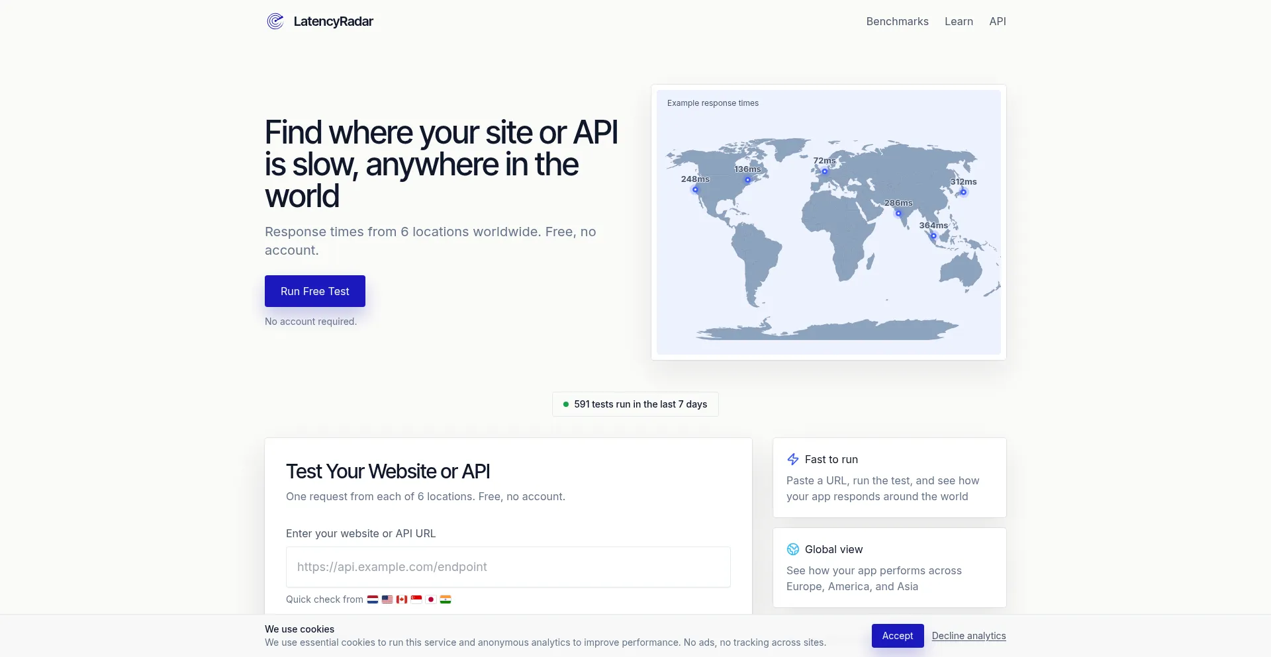Screen dimensions: 1271x657
Task: Click the Japan flag icon
Action: tap(431, 599)
